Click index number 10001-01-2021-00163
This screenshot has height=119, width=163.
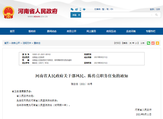pyautogui.click(x=41, y=54)
